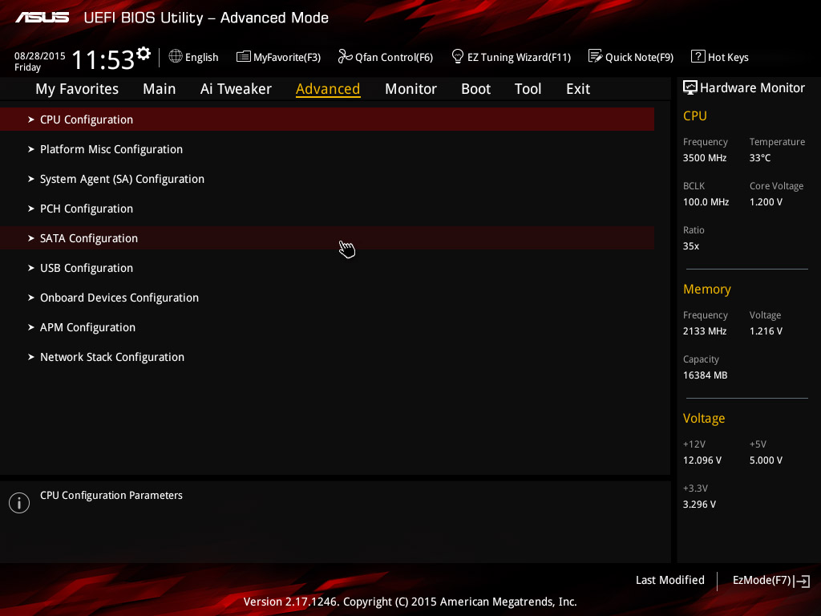Viewport: 821px width, 616px height.
Task: Switch to the Tool tab
Action: point(528,89)
